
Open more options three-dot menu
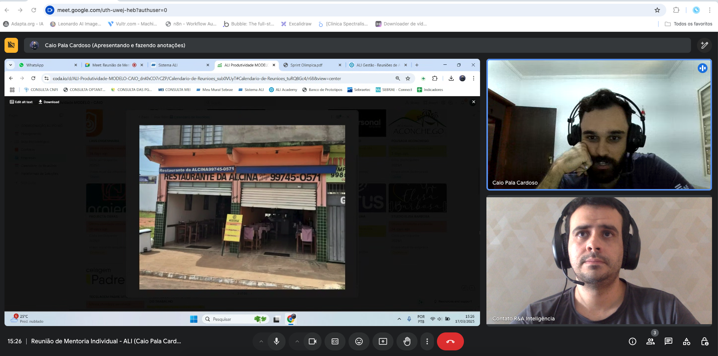[427, 341]
